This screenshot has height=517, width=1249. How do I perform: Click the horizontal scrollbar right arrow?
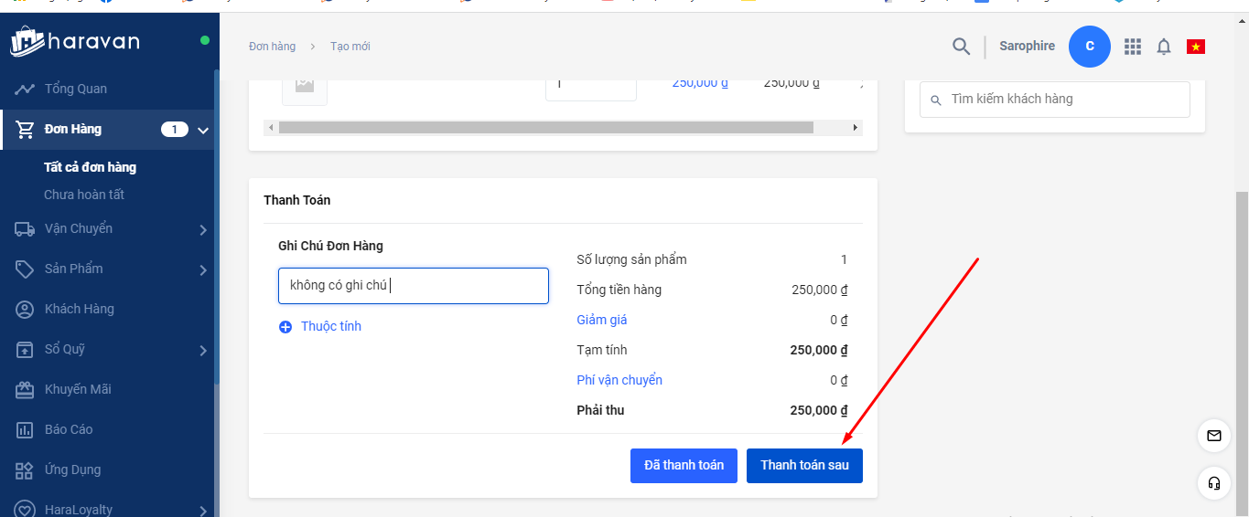pos(856,128)
